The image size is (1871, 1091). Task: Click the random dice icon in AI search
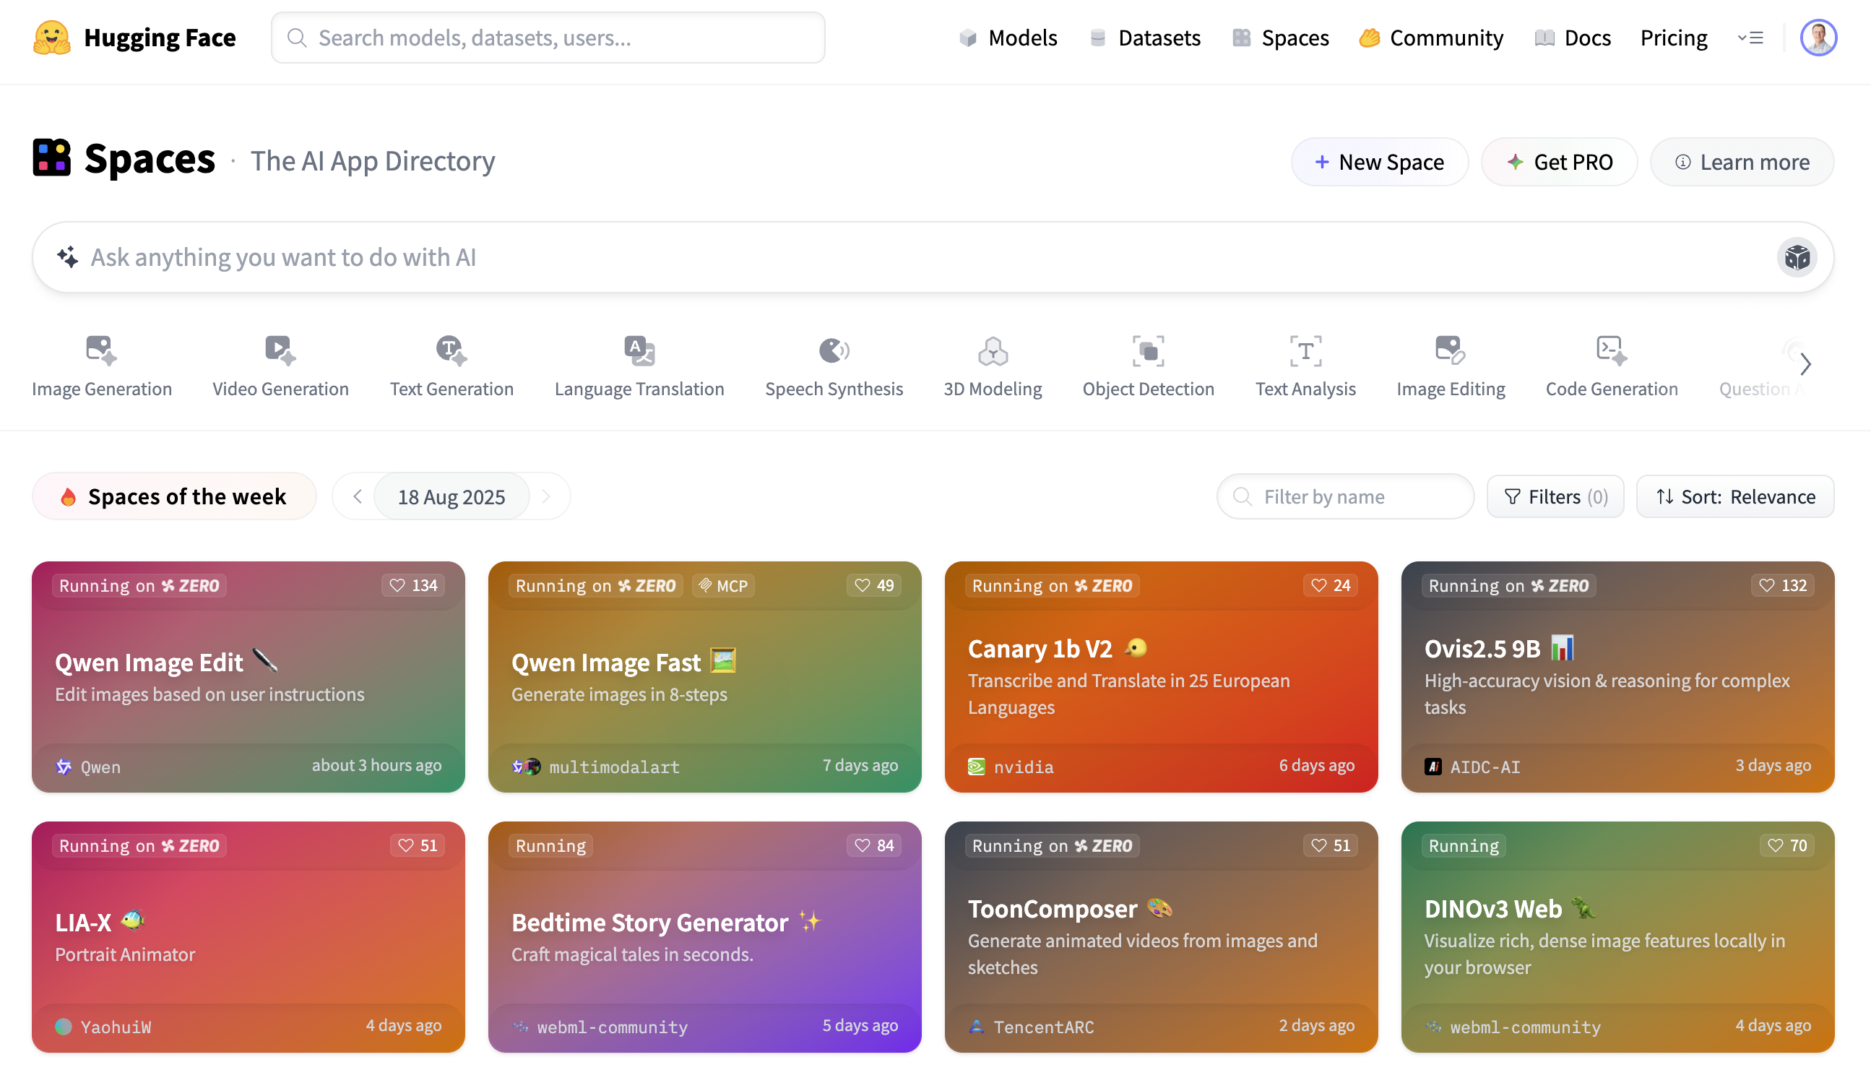click(x=1796, y=258)
